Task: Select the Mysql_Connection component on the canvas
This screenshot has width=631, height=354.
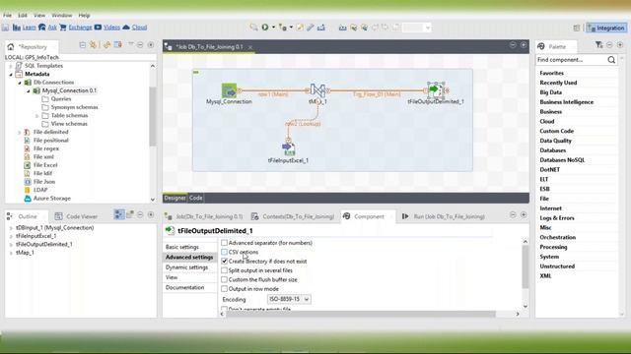Action: [229, 90]
